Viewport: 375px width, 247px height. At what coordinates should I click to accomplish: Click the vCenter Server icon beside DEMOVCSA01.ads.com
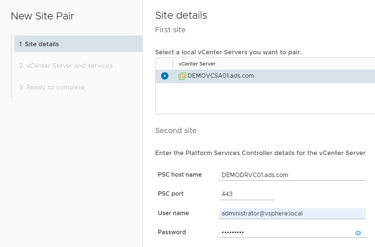click(182, 76)
